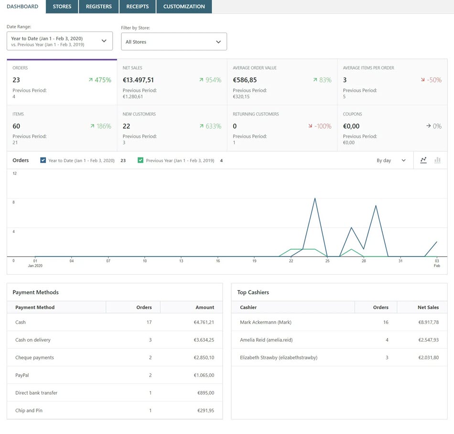This screenshot has height=434, width=454.
Task: Click cashier Elizabeth Strawby (elizabethstrawby)
Action: tap(279, 357)
